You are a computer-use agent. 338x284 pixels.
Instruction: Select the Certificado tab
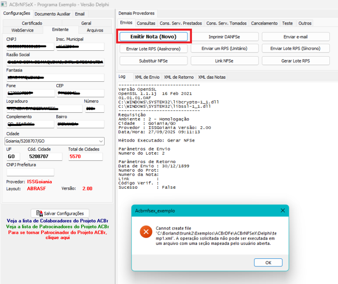(32, 23)
